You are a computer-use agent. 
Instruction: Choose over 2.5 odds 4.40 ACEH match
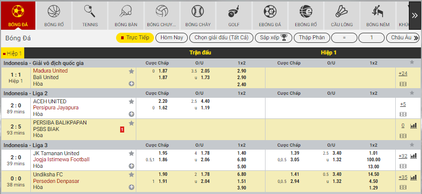coord(205,101)
